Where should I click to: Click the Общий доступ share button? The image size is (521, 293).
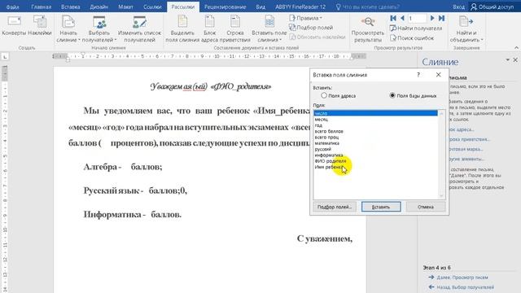tap(493, 7)
